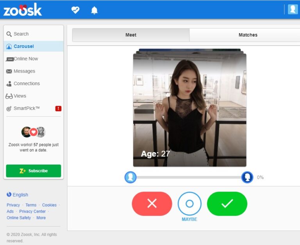
Task: Click the female silhouette slider icon
Action: tap(247, 177)
